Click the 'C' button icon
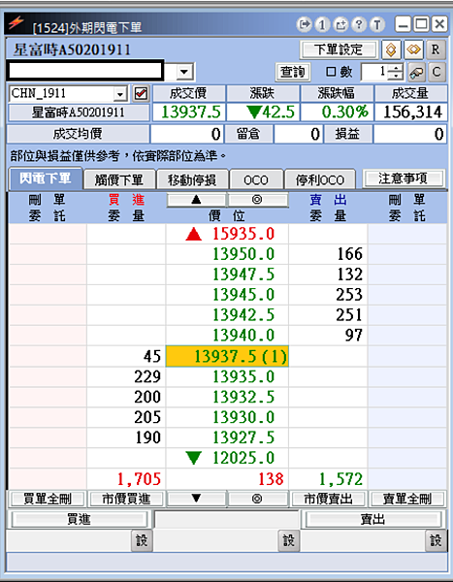 [x=437, y=72]
